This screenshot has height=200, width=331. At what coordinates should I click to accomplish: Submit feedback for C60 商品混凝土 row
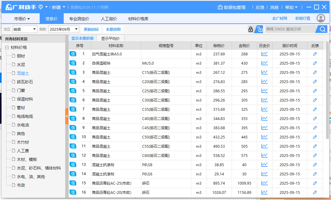315,155
